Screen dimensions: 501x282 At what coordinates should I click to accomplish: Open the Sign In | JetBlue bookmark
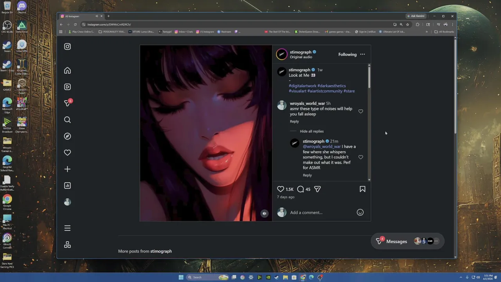click(x=366, y=32)
